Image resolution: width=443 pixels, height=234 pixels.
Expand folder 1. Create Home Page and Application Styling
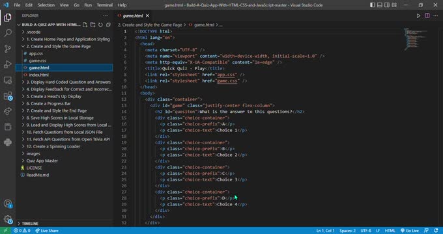64,39
